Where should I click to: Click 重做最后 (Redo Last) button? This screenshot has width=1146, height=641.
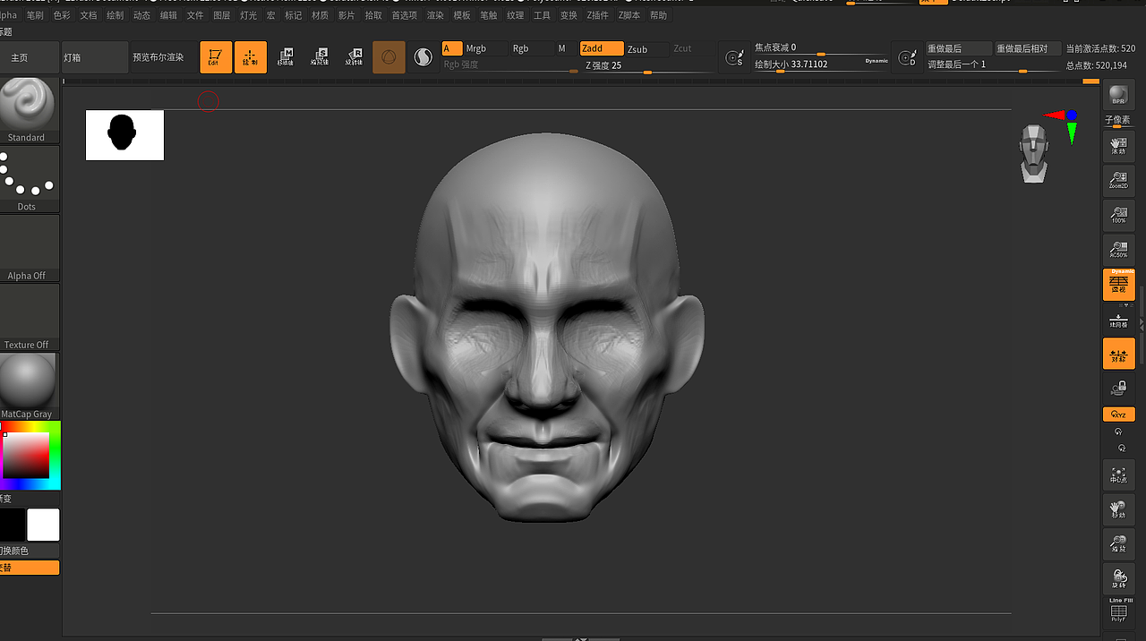(959, 48)
